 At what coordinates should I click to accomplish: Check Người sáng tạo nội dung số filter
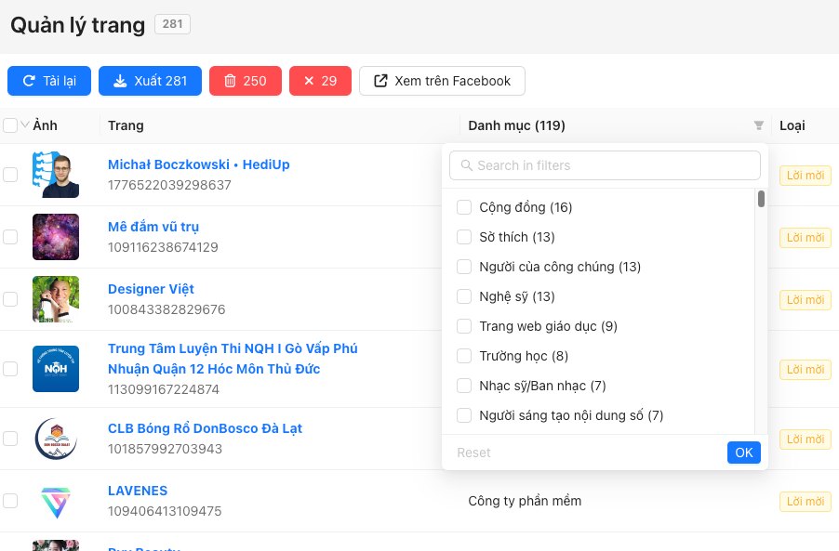pyautogui.click(x=464, y=415)
